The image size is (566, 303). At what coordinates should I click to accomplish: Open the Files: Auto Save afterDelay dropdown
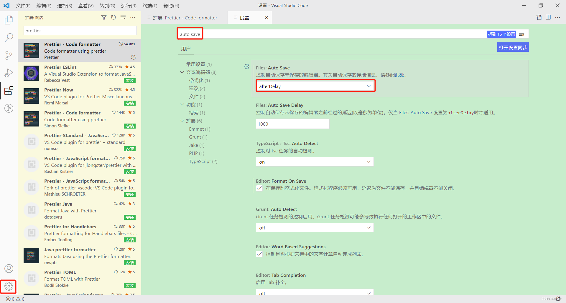(x=315, y=86)
